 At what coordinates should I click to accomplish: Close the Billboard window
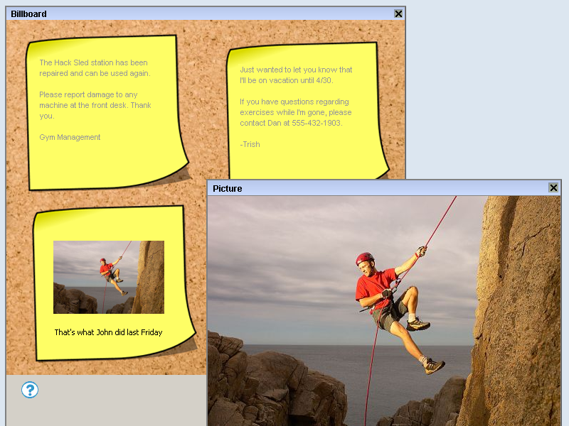click(x=398, y=13)
